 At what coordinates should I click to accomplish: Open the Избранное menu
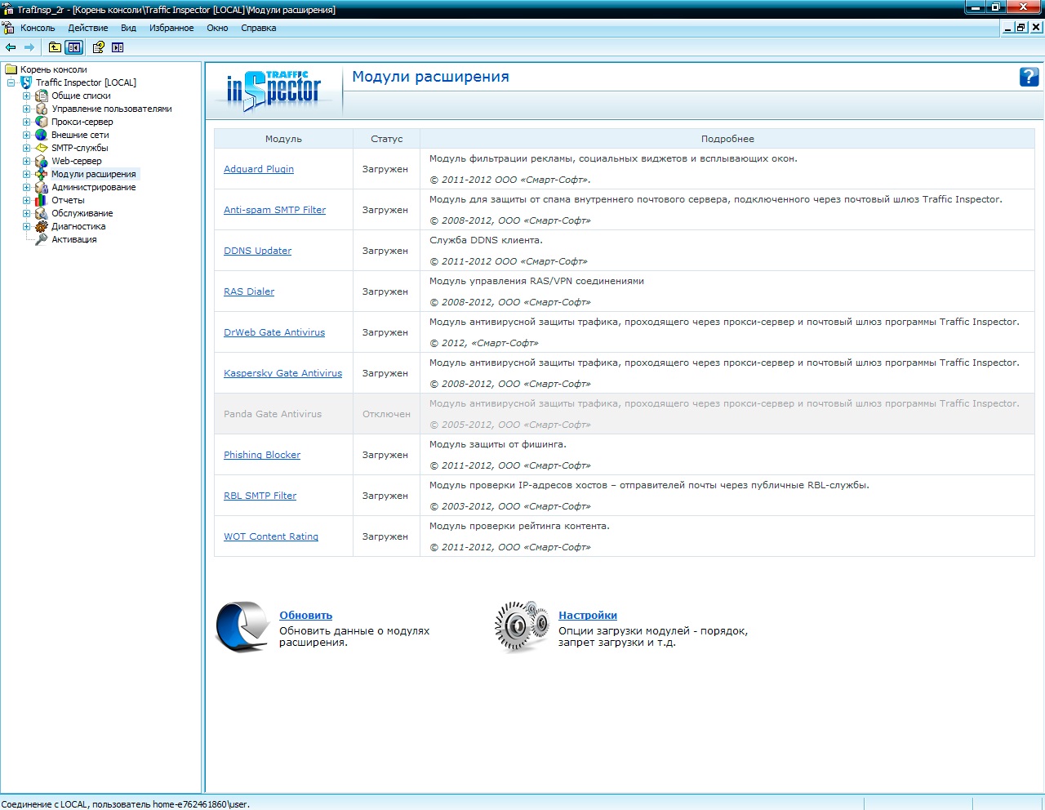(x=171, y=28)
